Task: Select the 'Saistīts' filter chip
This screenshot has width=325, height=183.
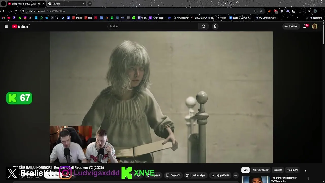Action: 278,170
